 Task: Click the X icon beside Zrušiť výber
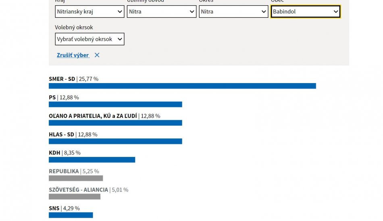97,55
